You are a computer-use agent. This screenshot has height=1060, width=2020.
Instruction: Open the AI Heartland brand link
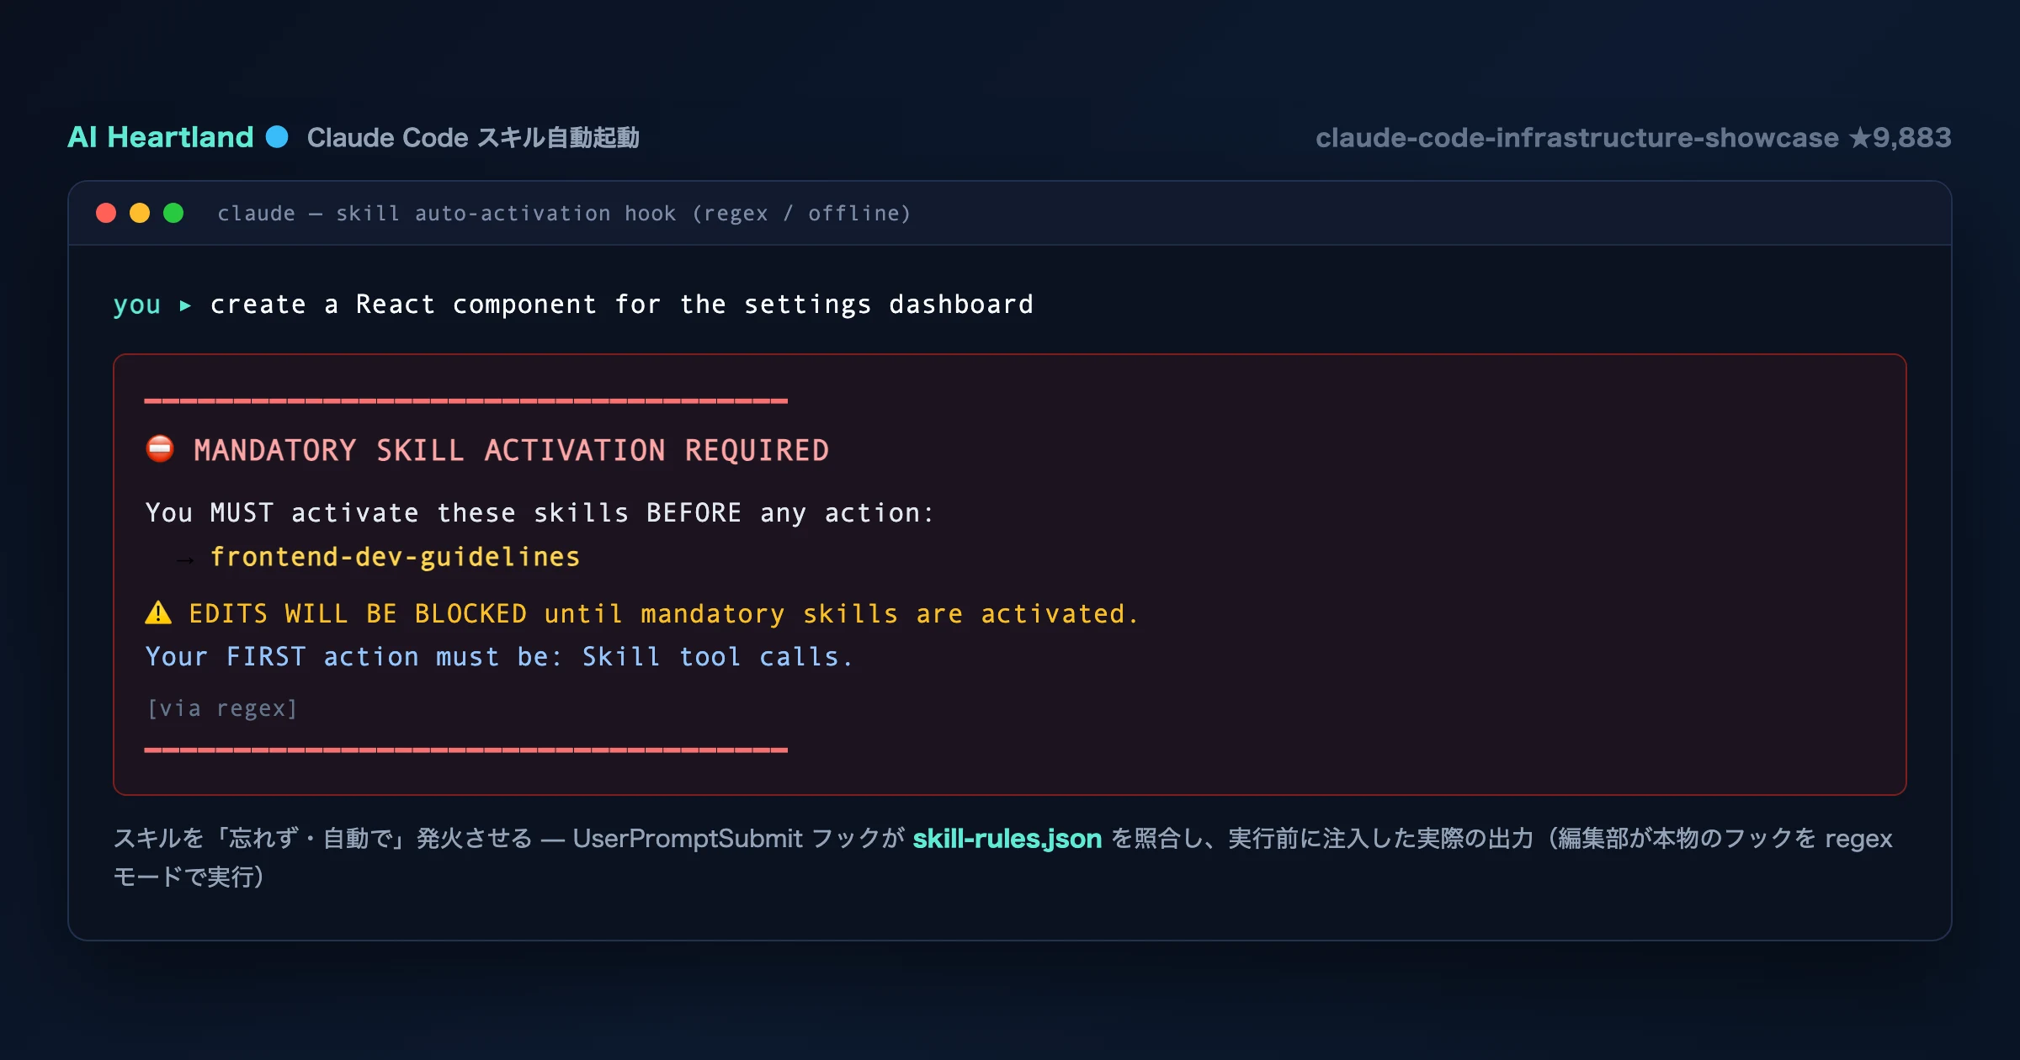160,137
